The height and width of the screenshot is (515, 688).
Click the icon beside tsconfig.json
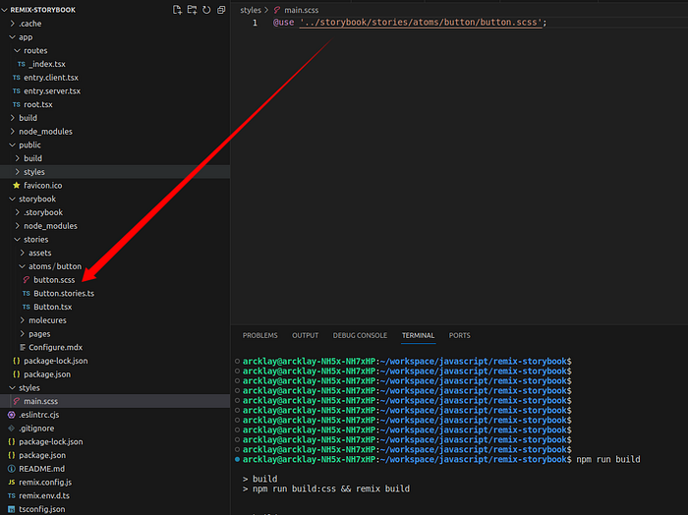[x=12, y=509]
